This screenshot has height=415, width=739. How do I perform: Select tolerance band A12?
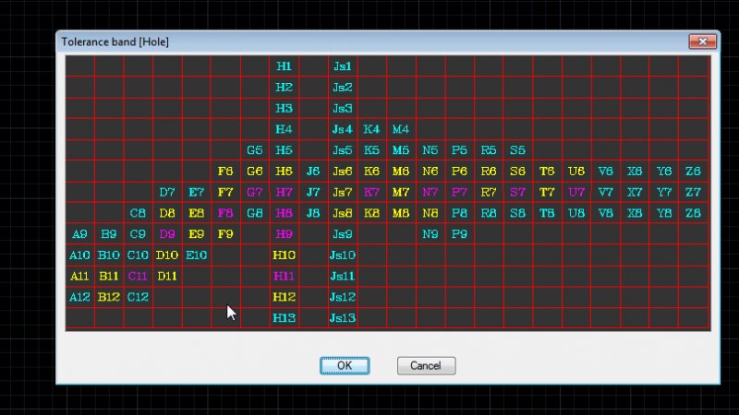(x=80, y=297)
